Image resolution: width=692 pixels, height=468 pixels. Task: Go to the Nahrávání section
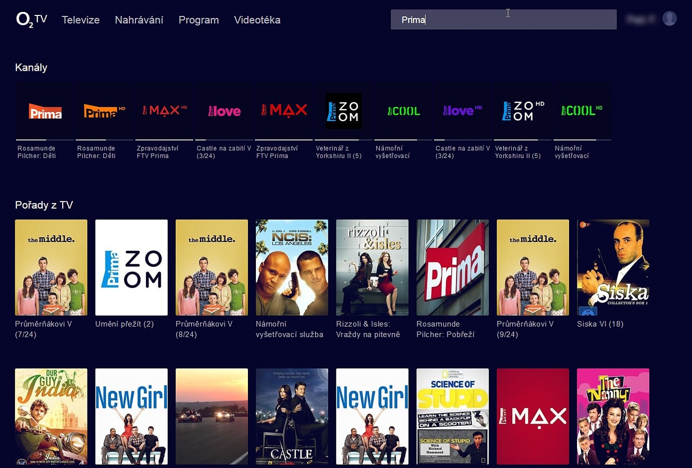click(x=139, y=20)
